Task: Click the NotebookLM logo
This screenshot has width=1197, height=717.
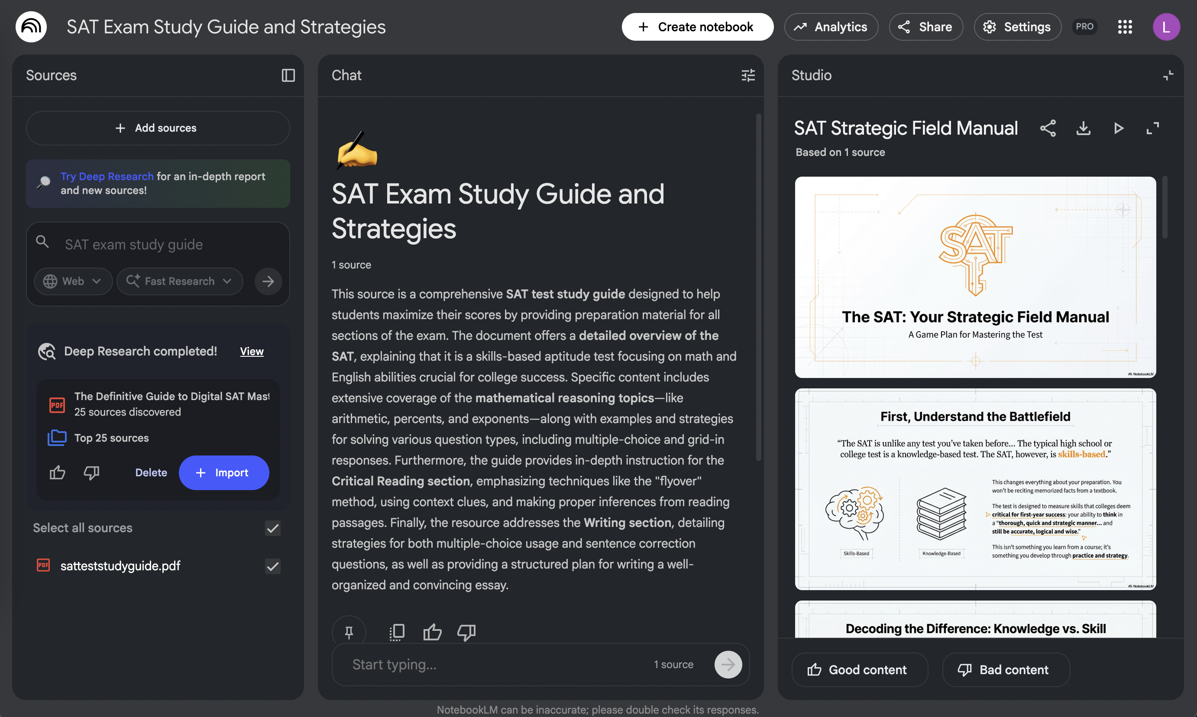Action: pyautogui.click(x=30, y=26)
